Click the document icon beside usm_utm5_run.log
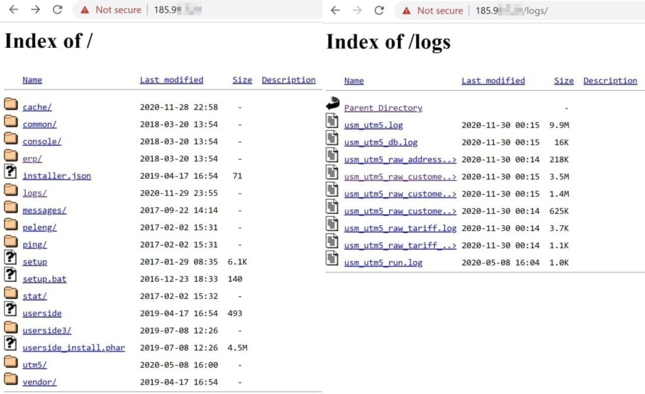 tap(332, 259)
